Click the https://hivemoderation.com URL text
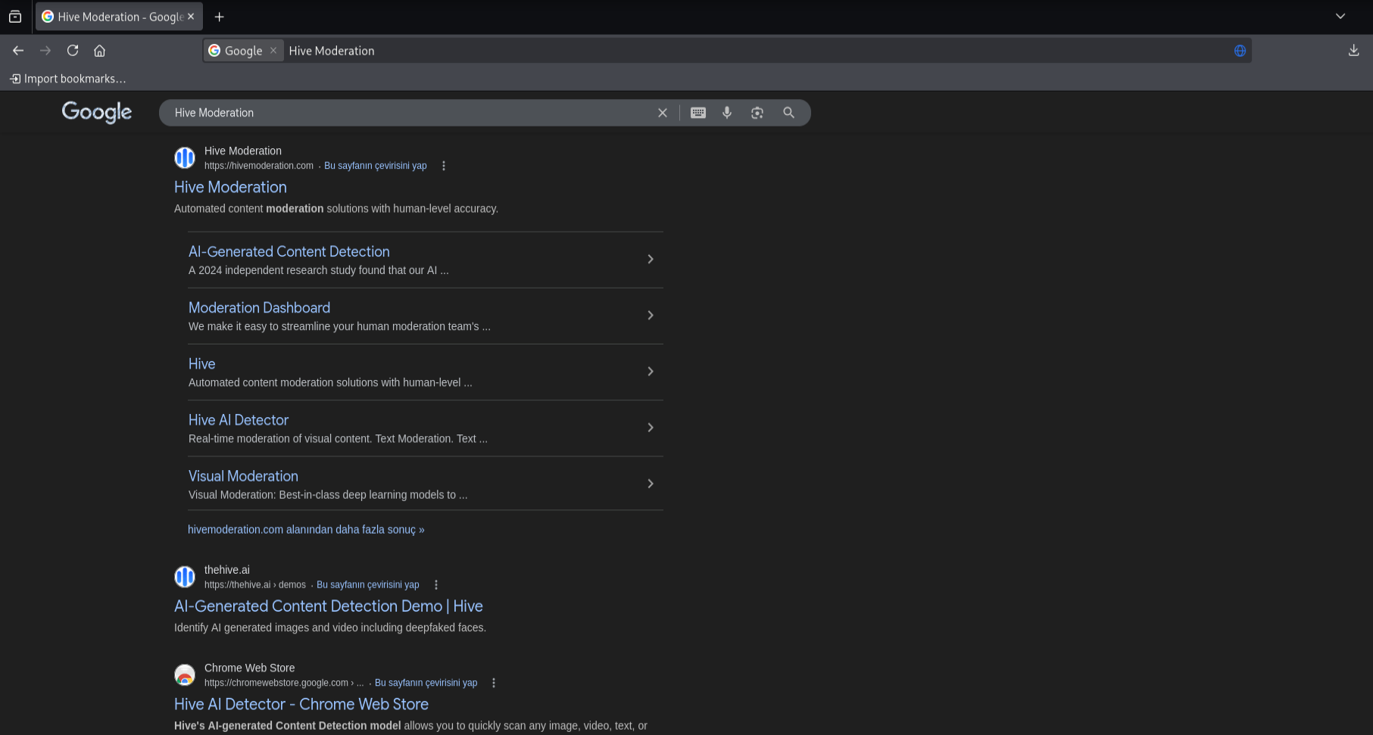1373x735 pixels. click(259, 166)
